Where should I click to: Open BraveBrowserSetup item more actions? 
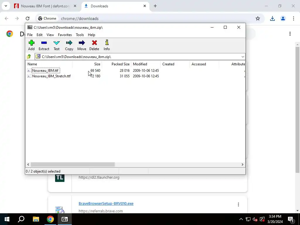238,204
